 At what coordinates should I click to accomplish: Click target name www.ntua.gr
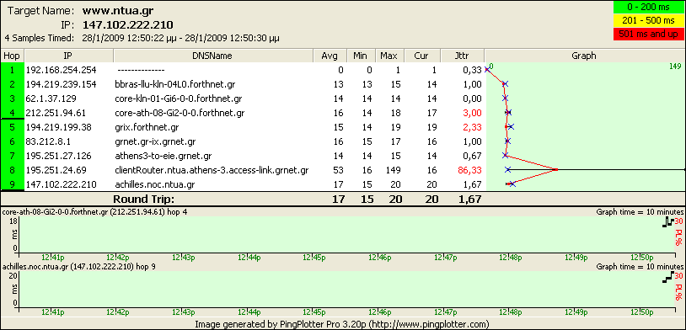(118, 10)
